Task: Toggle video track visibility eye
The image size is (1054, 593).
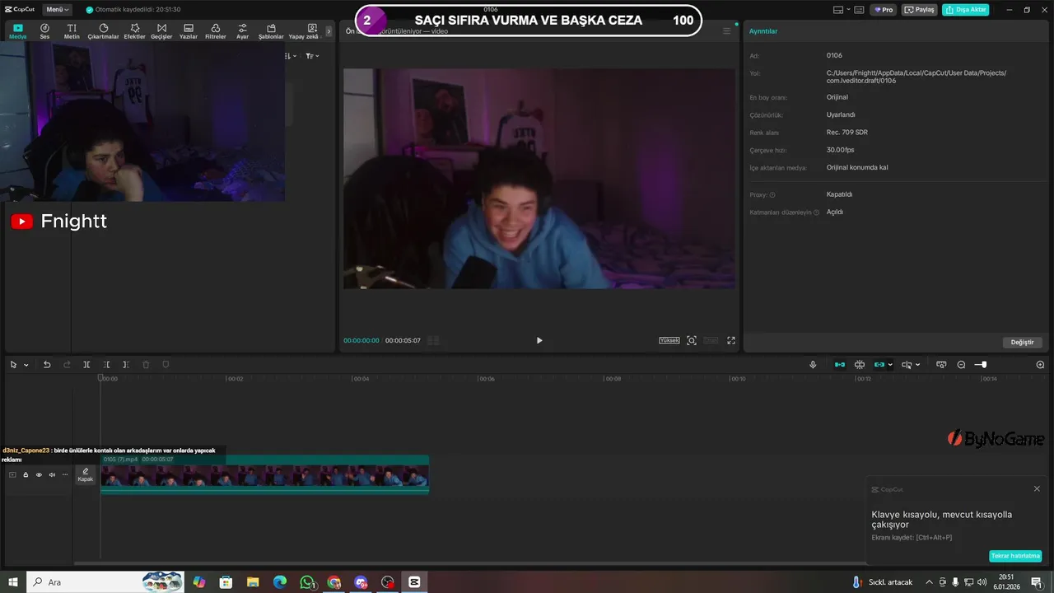Action: [x=39, y=474]
